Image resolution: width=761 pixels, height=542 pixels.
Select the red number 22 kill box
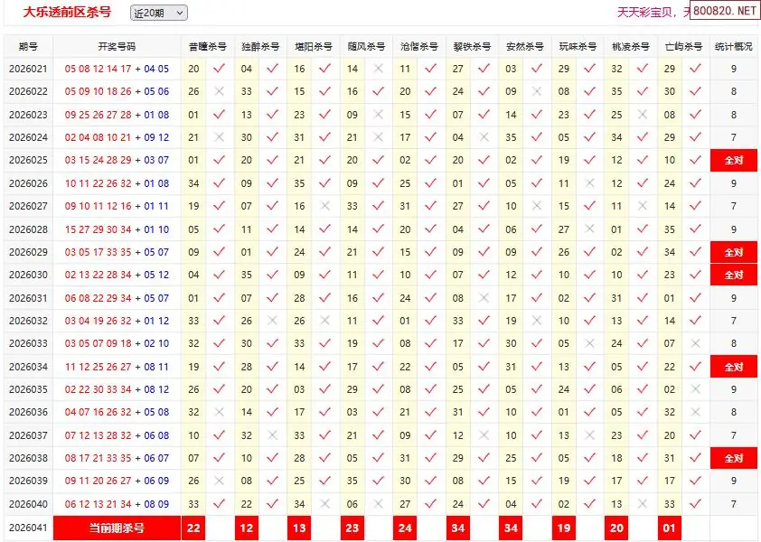click(x=193, y=528)
